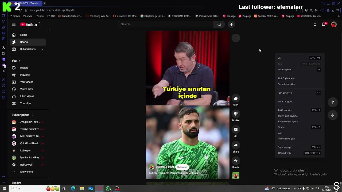Select Adresi kopyala
Screen dimensions: 342x192
(300, 101)
